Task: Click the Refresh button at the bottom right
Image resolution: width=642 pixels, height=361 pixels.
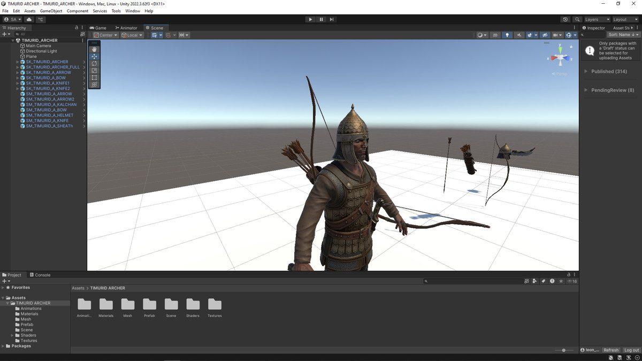Action: (611, 350)
